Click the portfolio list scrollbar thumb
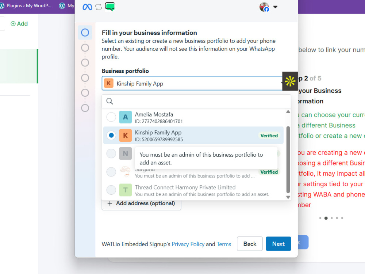This screenshot has width=365, height=274. coord(288,160)
